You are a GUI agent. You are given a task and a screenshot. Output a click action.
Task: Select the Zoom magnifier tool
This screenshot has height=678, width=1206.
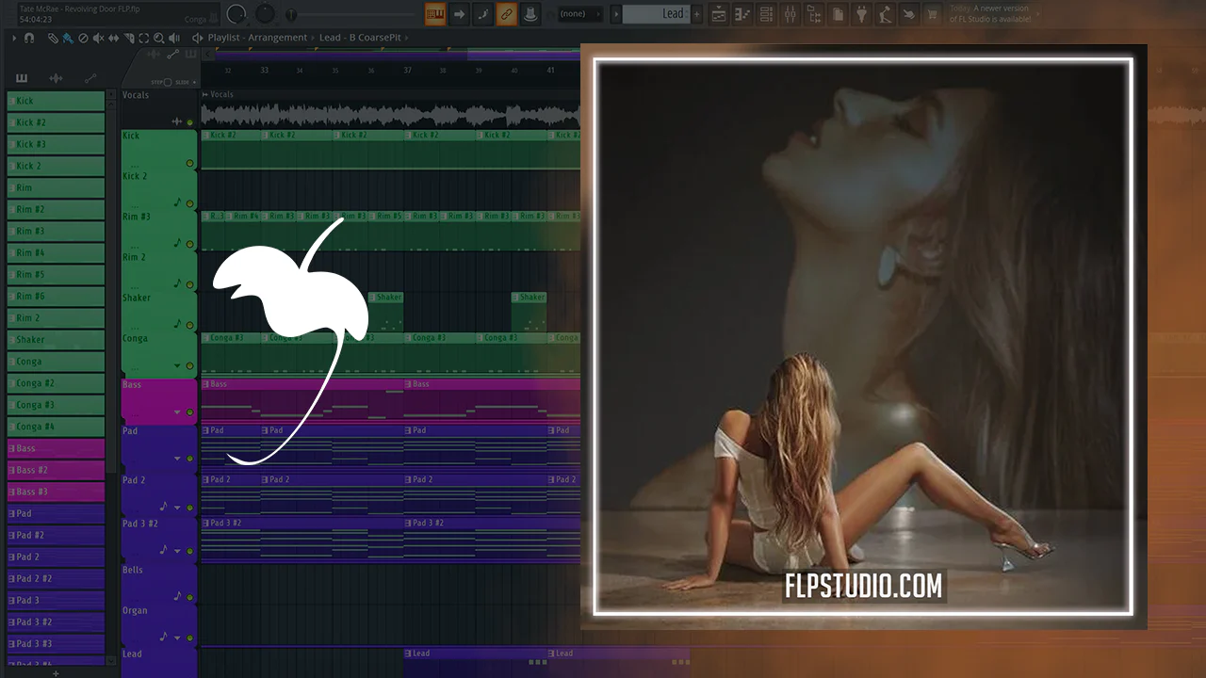coord(158,38)
